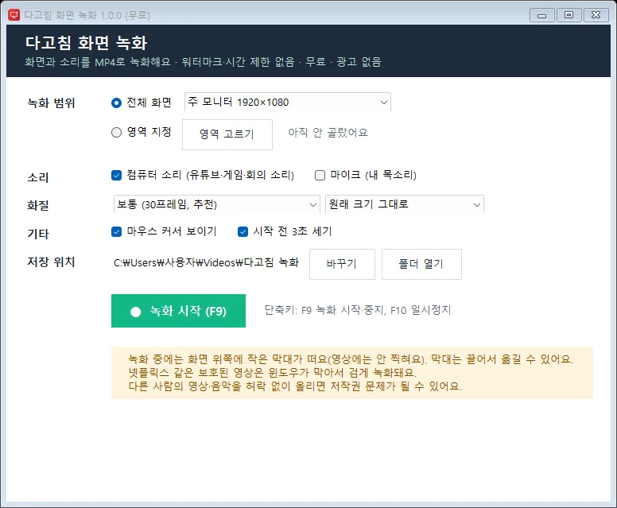Click the 아직 안 골랐어요 status text
The image size is (617, 508).
point(328,133)
